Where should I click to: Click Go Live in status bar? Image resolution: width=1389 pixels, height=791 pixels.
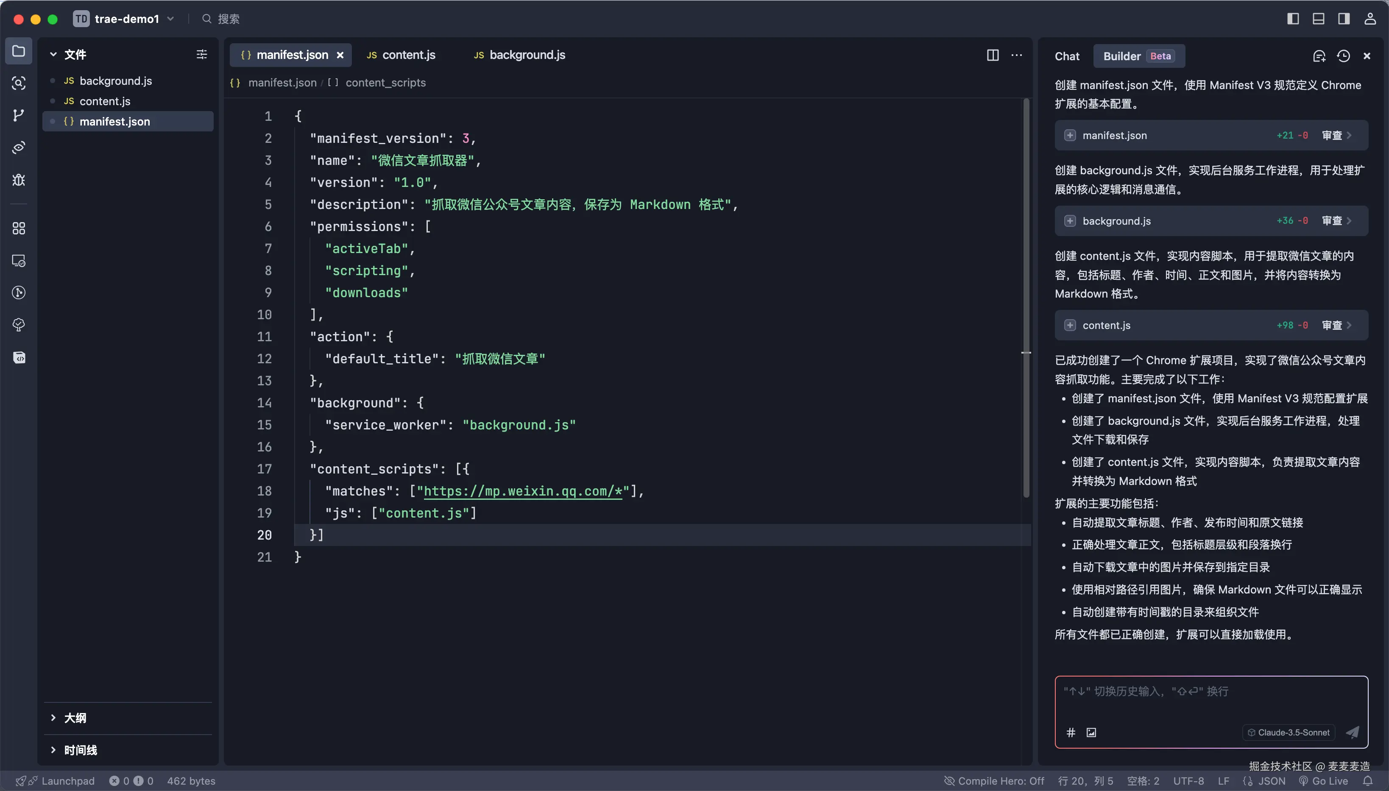(1323, 781)
